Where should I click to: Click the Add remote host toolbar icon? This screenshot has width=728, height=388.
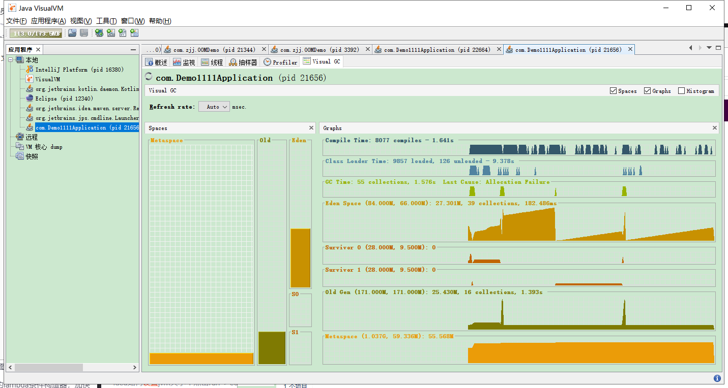point(99,33)
